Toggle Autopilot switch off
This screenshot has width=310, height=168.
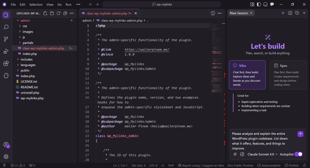(298, 154)
